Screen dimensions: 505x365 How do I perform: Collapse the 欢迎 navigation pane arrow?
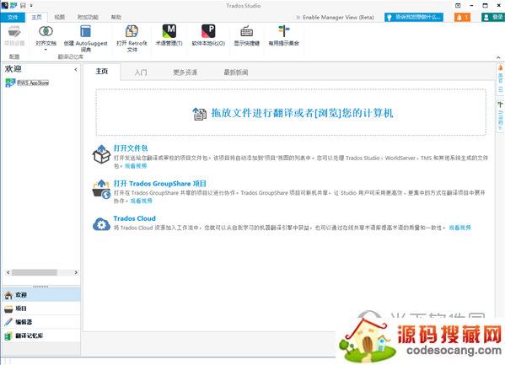click(76, 69)
